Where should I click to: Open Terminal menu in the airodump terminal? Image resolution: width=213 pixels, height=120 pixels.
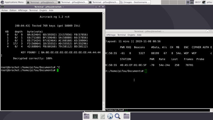pos(121,35)
